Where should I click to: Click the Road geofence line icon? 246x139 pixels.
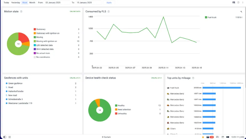pos(7,87)
